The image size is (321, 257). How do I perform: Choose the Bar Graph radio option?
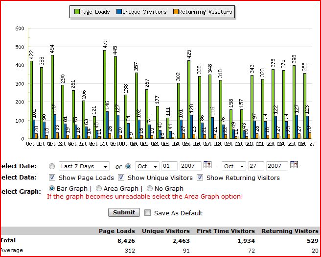(x=52, y=188)
